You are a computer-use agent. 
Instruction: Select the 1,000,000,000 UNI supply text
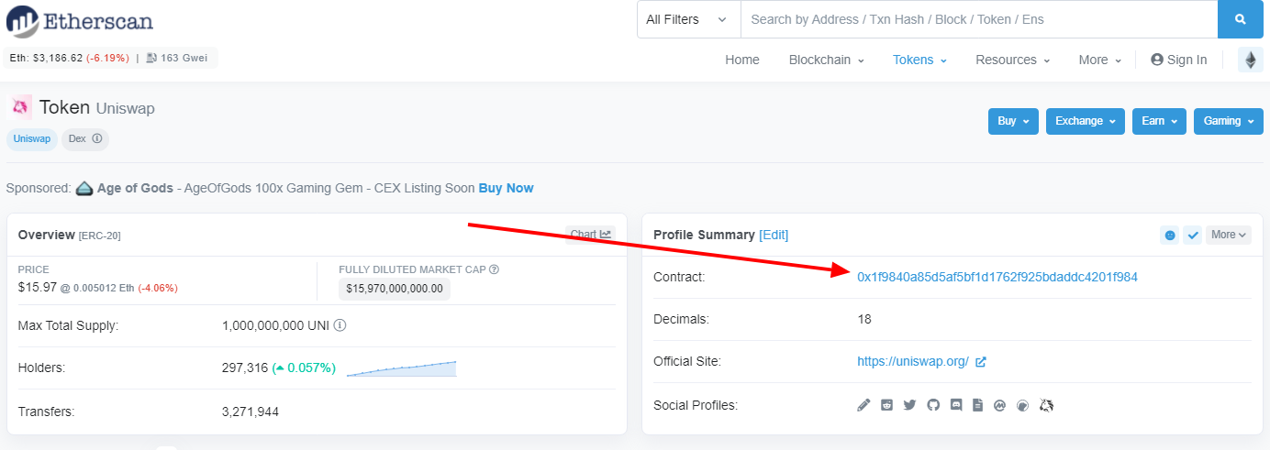click(276, 325)
